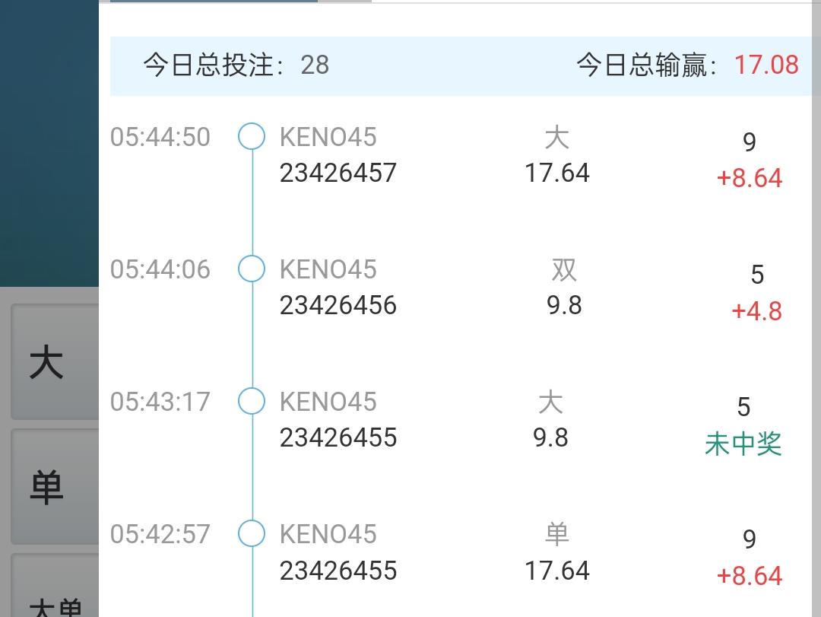821x617 pixels.
Task: Click the 17.64 payout in the 05:42:57 row
Action: pyautogui.click(x=557, y=571)
